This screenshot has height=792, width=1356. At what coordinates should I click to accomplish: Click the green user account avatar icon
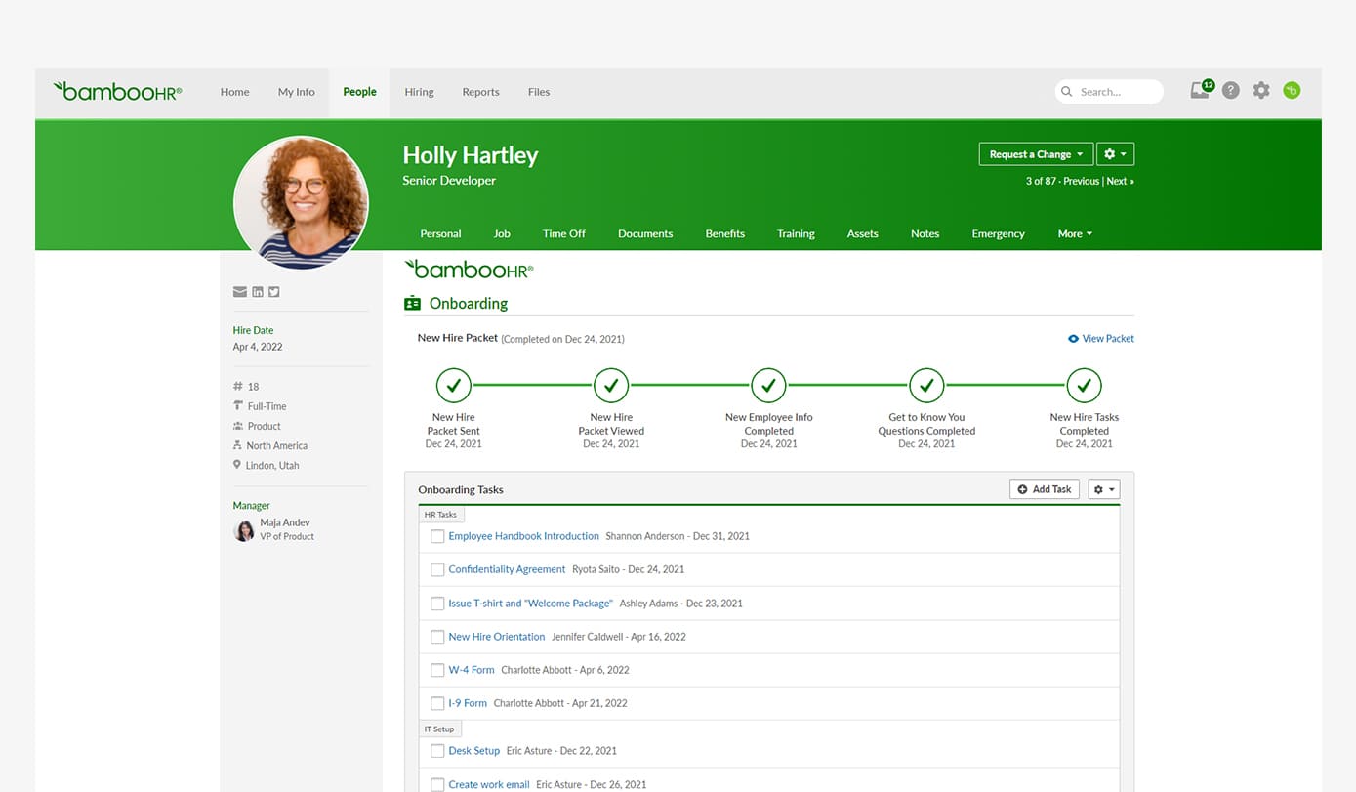click(x=1292, y=91)
